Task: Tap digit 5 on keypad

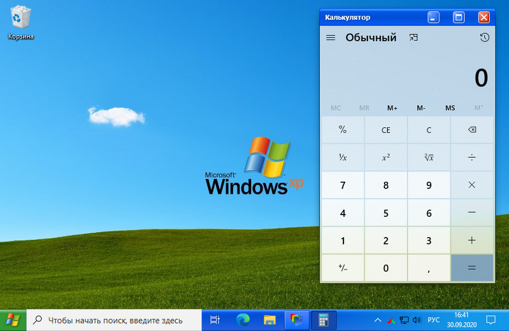Action: pos(386,213)
